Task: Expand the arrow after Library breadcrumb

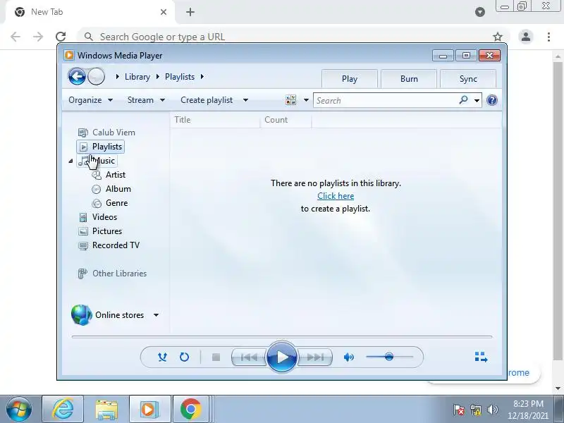Action: (x=157, y=77)
